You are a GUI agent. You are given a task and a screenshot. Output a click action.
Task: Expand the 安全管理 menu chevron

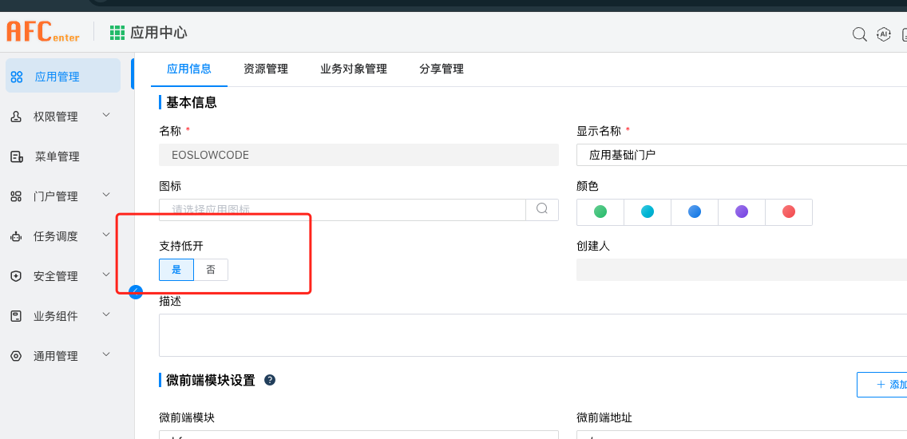coord(106,274)
